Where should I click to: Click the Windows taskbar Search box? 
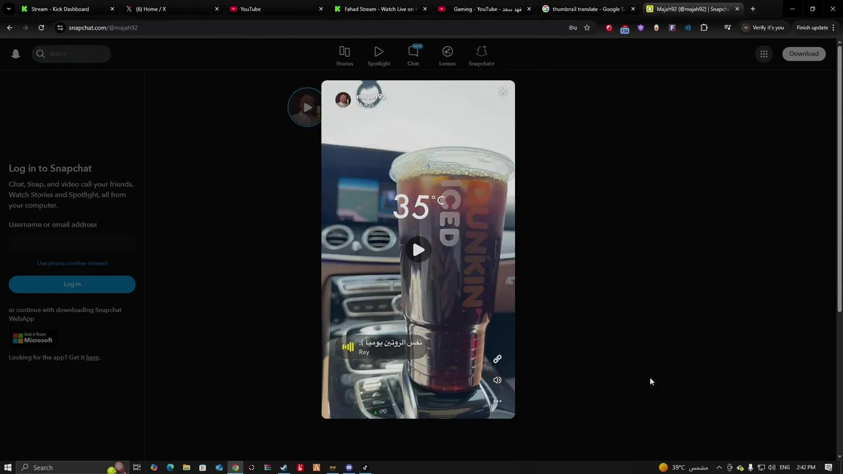[72, 467]
